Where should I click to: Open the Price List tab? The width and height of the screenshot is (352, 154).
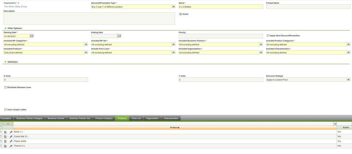click(136, 118)
